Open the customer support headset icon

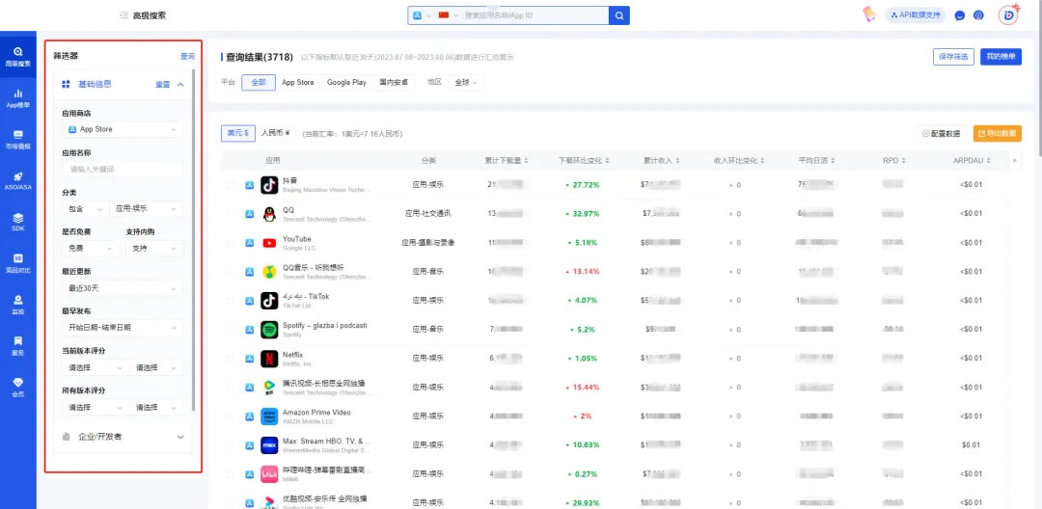pyautogui.click(x=978, y=15)
